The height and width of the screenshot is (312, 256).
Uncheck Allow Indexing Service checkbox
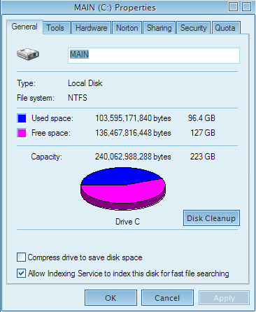click(x=21, y=273)
